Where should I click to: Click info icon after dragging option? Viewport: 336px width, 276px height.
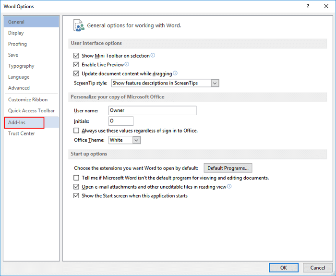175,73
